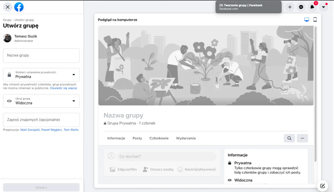Viewport: 334px width, 192px height.
Task: Click the new message compose icon
Action: [x=323, y=186]
